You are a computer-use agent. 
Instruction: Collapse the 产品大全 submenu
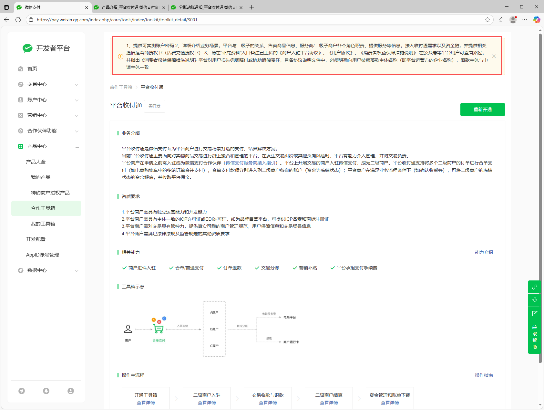point(77,163)
